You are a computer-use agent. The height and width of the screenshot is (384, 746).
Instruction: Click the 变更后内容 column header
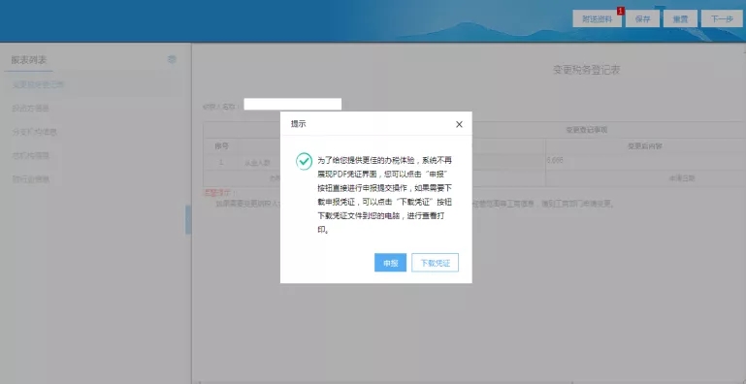click(645, 146)
